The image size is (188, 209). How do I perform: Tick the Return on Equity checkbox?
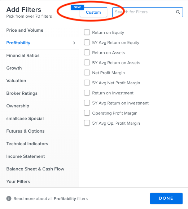[87, 32]
